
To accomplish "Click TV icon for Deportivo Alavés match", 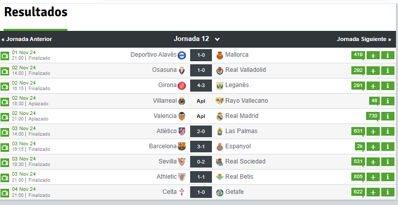I will 5,56.
